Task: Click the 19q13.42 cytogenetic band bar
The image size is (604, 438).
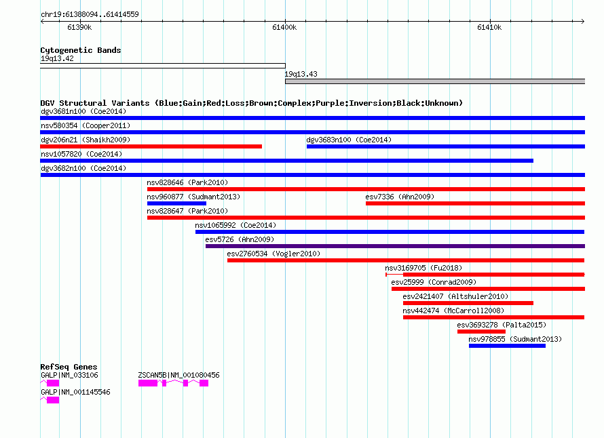Action: (x=163, y=66)
